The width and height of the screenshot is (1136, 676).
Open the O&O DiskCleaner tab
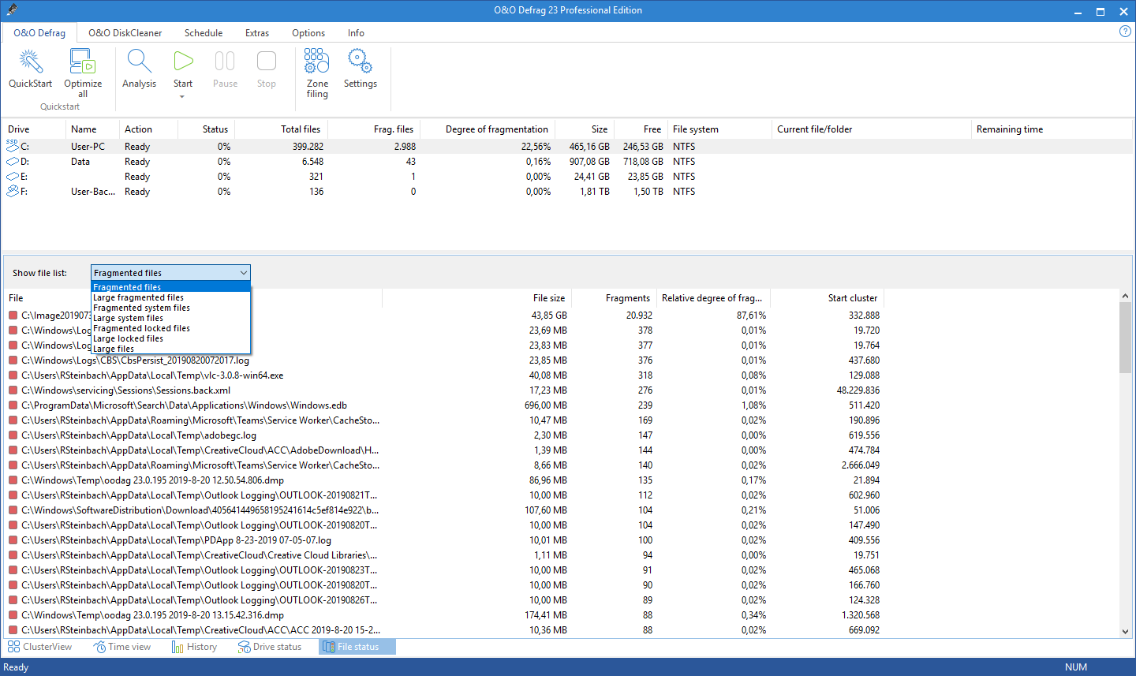click(125, 33)
